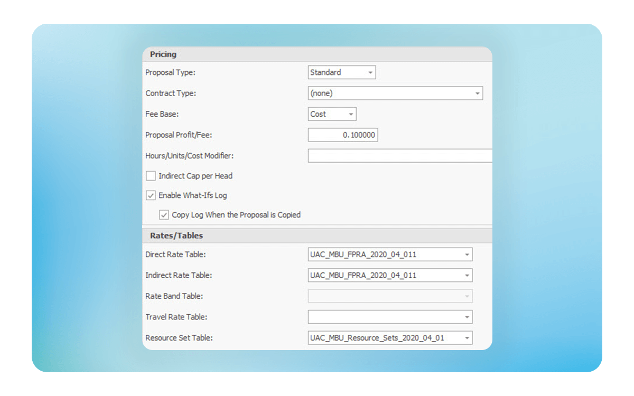Uncheck the Enable What-Ifs Log checkbox
Screen dimensions: 634x396
pyautogui.click(x=151, y=195)
